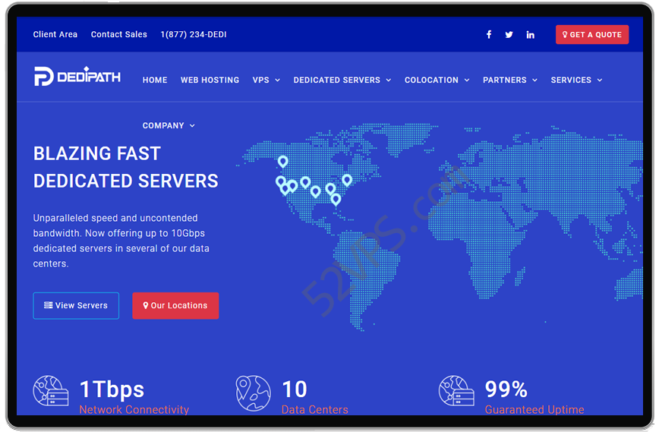Expand the Dedicated Servers dropdown chevron
Screen dimensions: 659x432
tap(389, 80)
